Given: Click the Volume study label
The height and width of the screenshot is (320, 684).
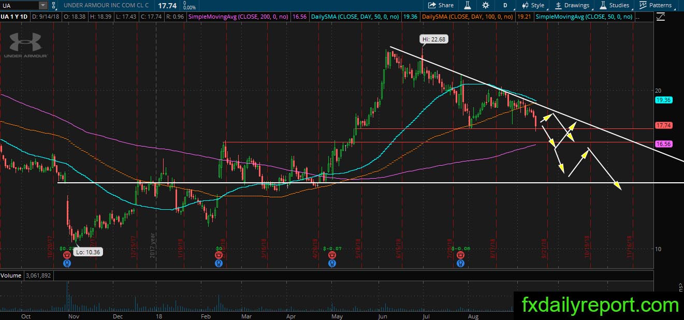Looking at the screenshot, I should (11, 275).
